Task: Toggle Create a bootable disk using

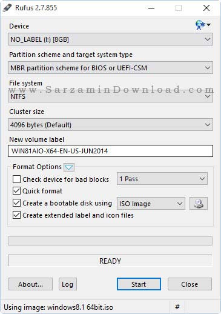Action: [x=16, y=203]
